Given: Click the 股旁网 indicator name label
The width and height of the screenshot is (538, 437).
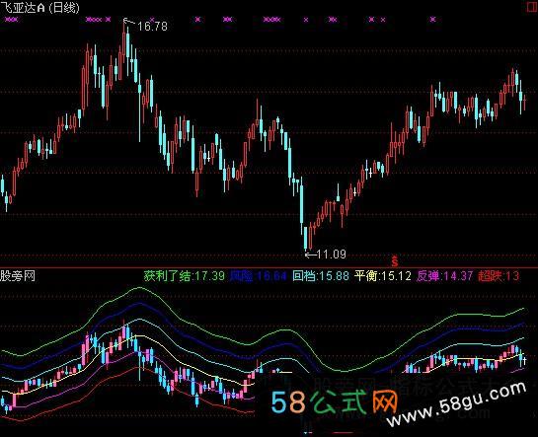Looking at the screenshot, I should click(18, 275).
